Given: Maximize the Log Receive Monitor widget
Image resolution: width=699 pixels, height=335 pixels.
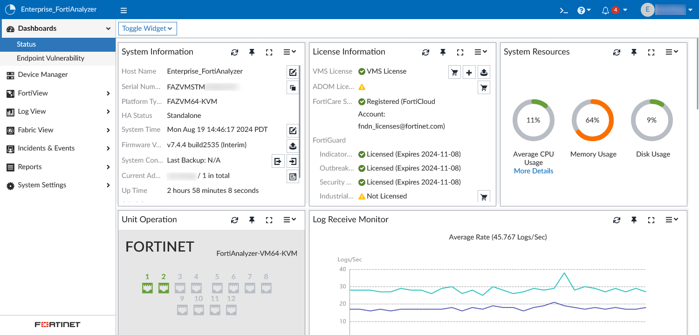Looking at the screenshot, I should (651, 220).
